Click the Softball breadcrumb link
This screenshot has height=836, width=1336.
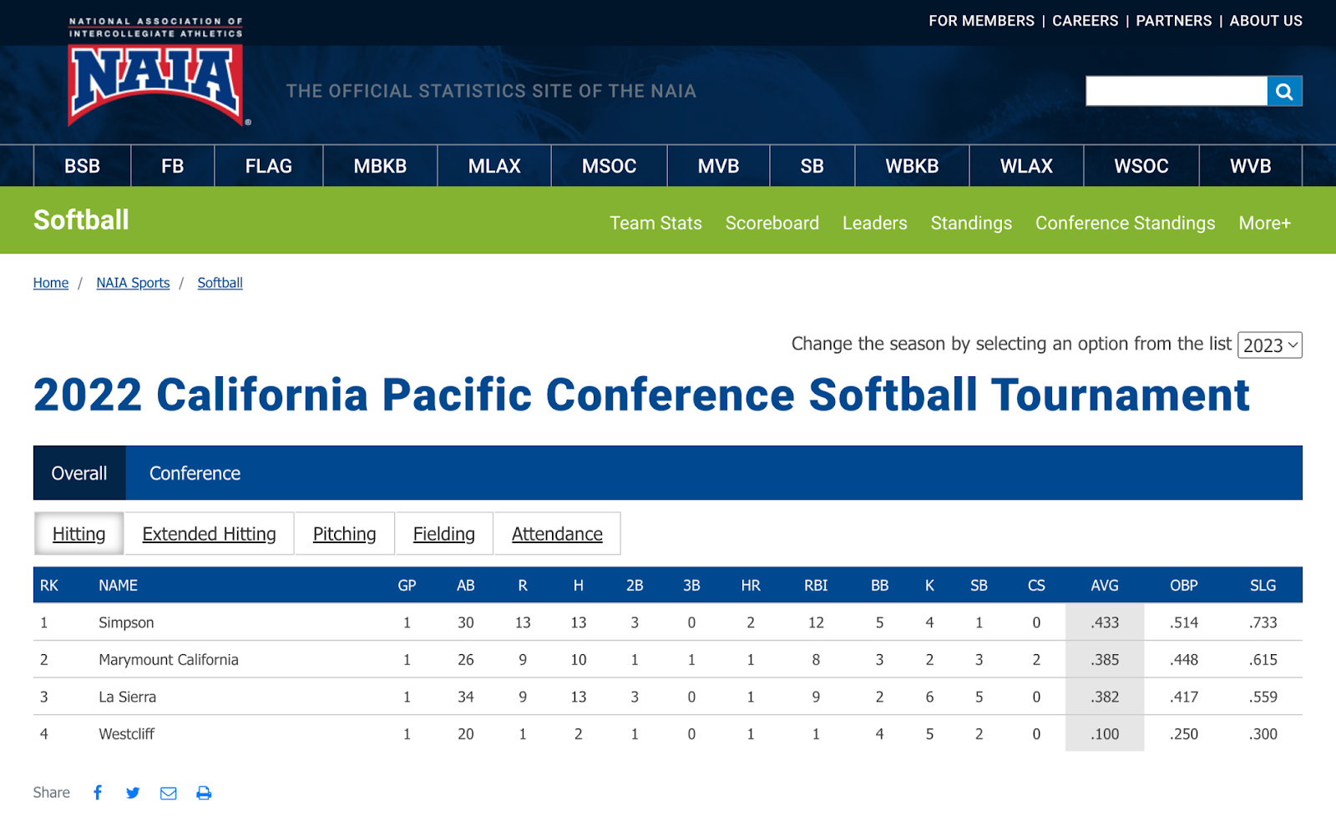point(220,283)
